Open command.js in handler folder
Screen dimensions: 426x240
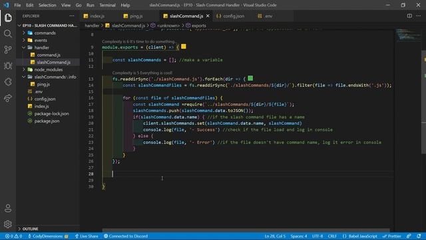pyautogui.click(x=48, y=55)
